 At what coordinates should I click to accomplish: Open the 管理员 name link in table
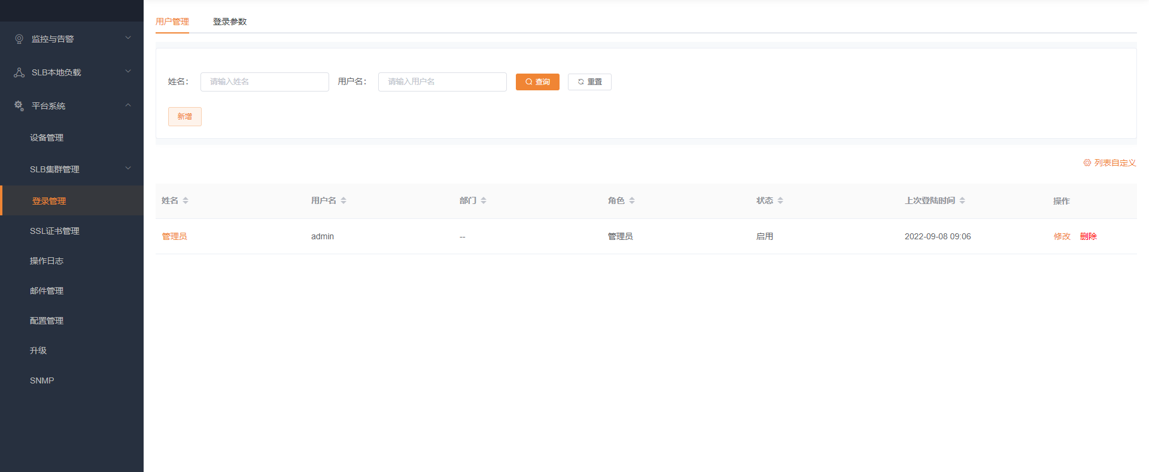(x=174, y=236)
